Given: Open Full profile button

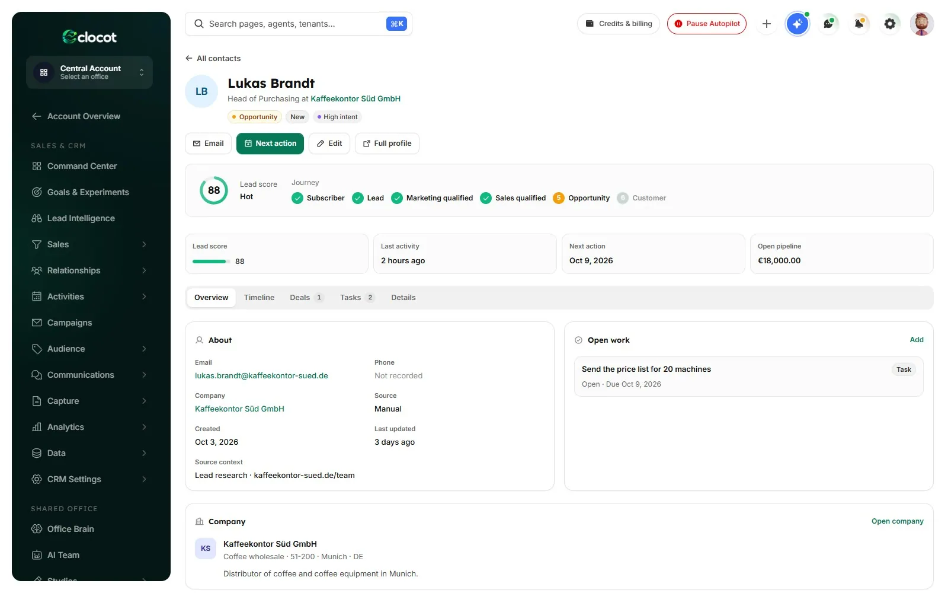Looking at the screenshot, I should tap(387, 144).
